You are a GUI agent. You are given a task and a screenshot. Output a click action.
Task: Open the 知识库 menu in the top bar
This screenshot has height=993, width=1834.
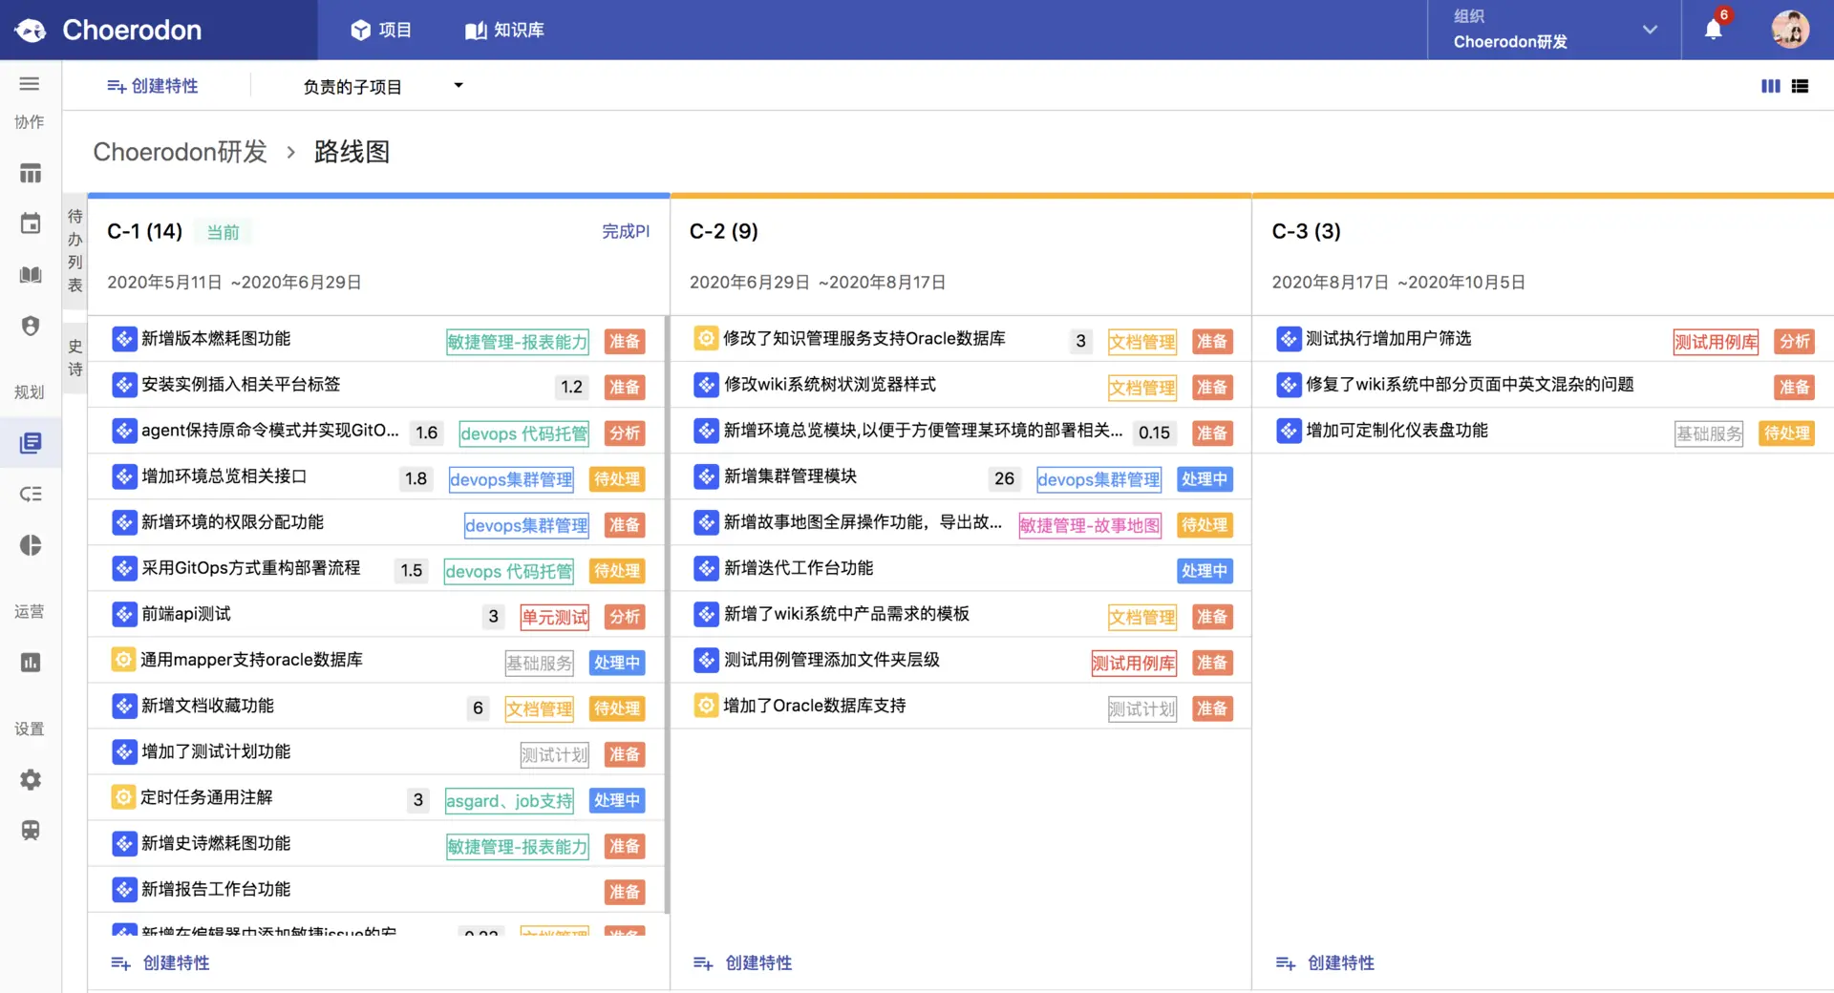tap(504, 30)
